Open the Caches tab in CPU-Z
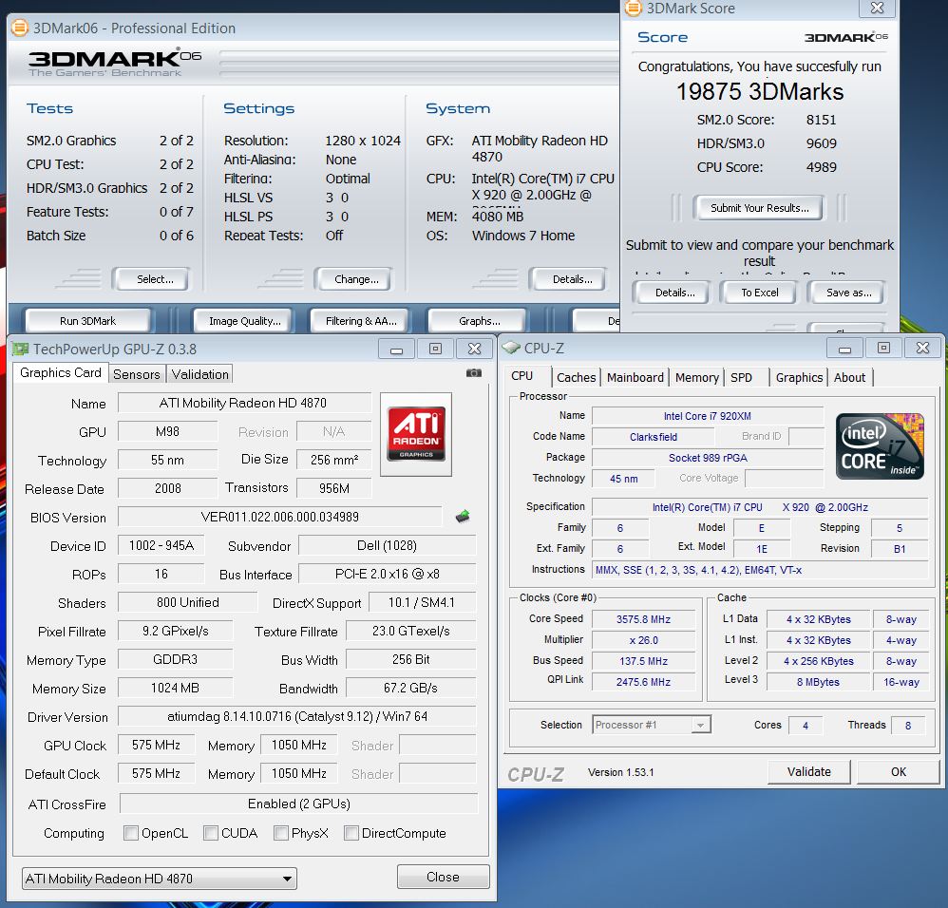Viewport: 948px width, 908px height. point(577,377)
